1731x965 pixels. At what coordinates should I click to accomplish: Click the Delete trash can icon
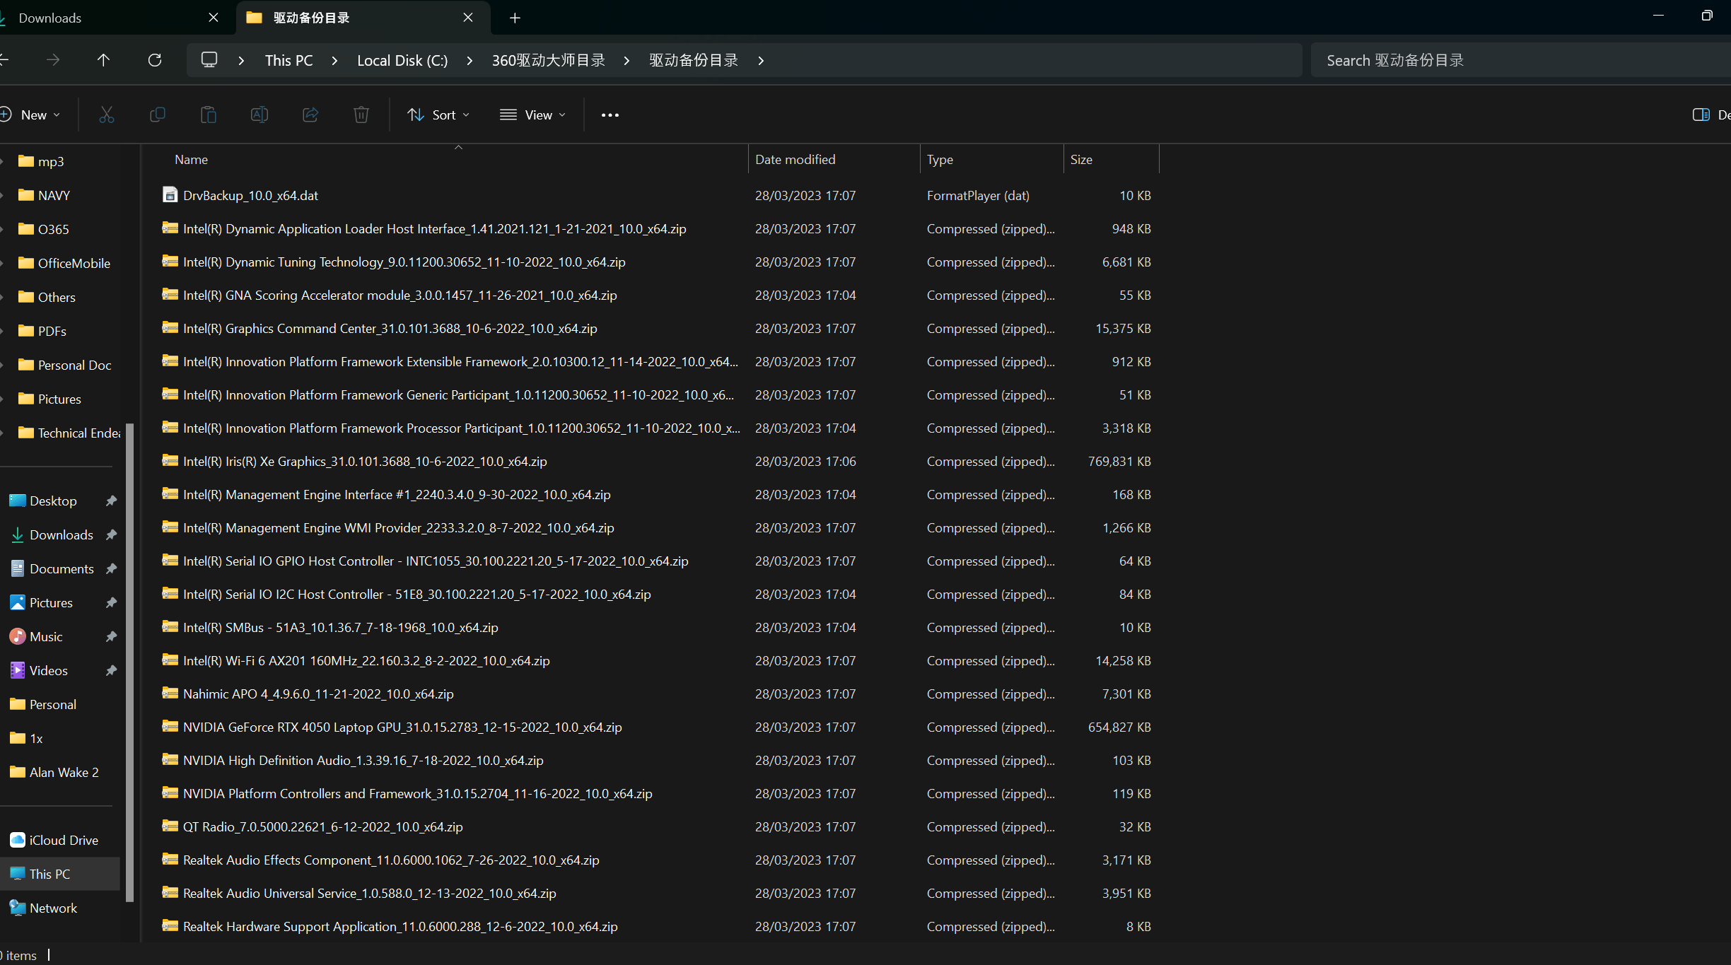click(361, 115)
